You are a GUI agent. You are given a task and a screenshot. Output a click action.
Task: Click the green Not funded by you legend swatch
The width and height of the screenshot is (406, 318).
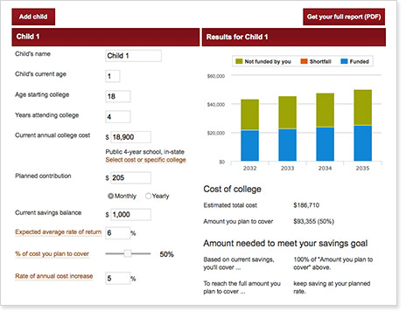239,61
